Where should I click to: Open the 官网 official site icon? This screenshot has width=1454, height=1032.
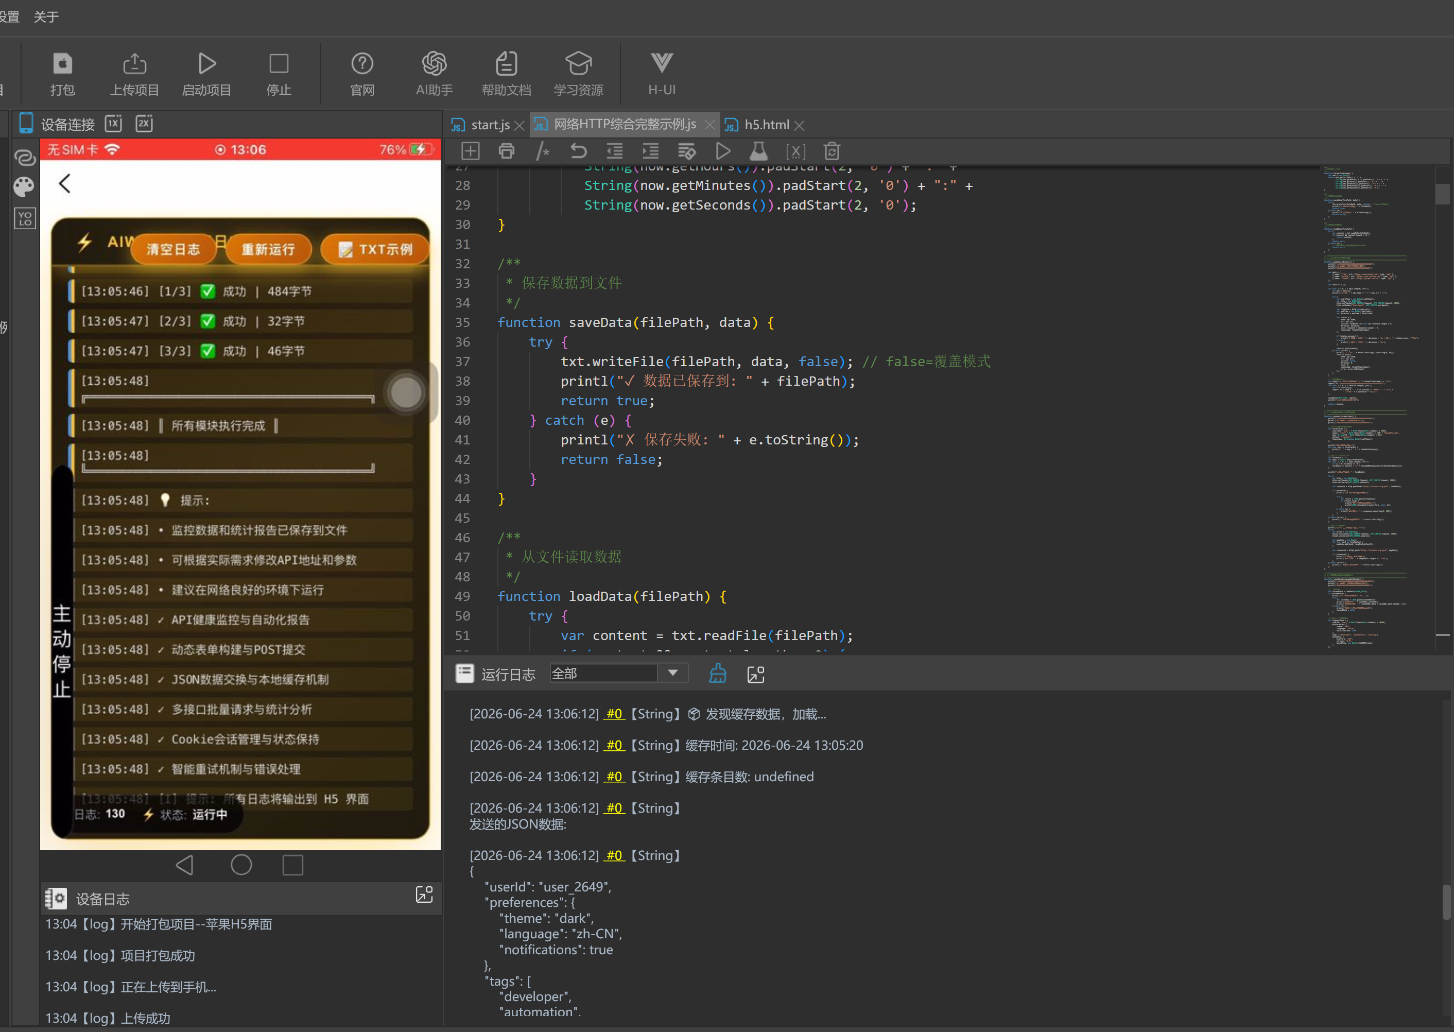click(x=362, y=73)
